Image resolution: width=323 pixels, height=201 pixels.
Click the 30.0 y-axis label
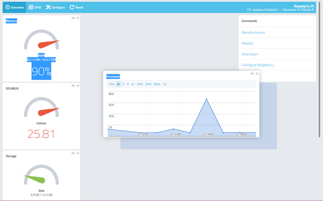111,94
